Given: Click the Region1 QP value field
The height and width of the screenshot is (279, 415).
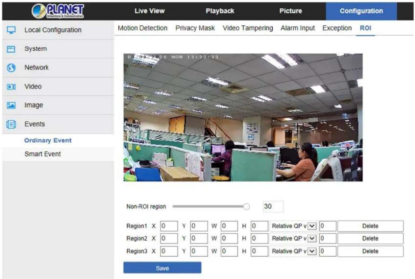Looking at the screenshot, I should pos(328,226).
